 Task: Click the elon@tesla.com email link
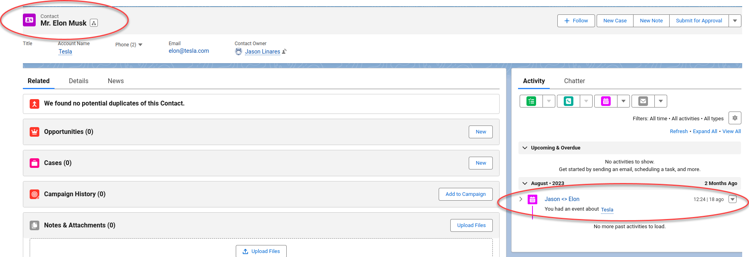click(x=189, y=51)
